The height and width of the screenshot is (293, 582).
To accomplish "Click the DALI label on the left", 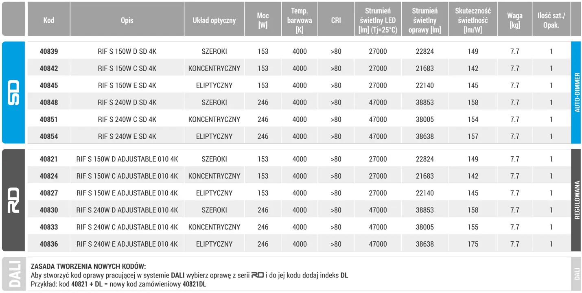I will tap(14, 274).
